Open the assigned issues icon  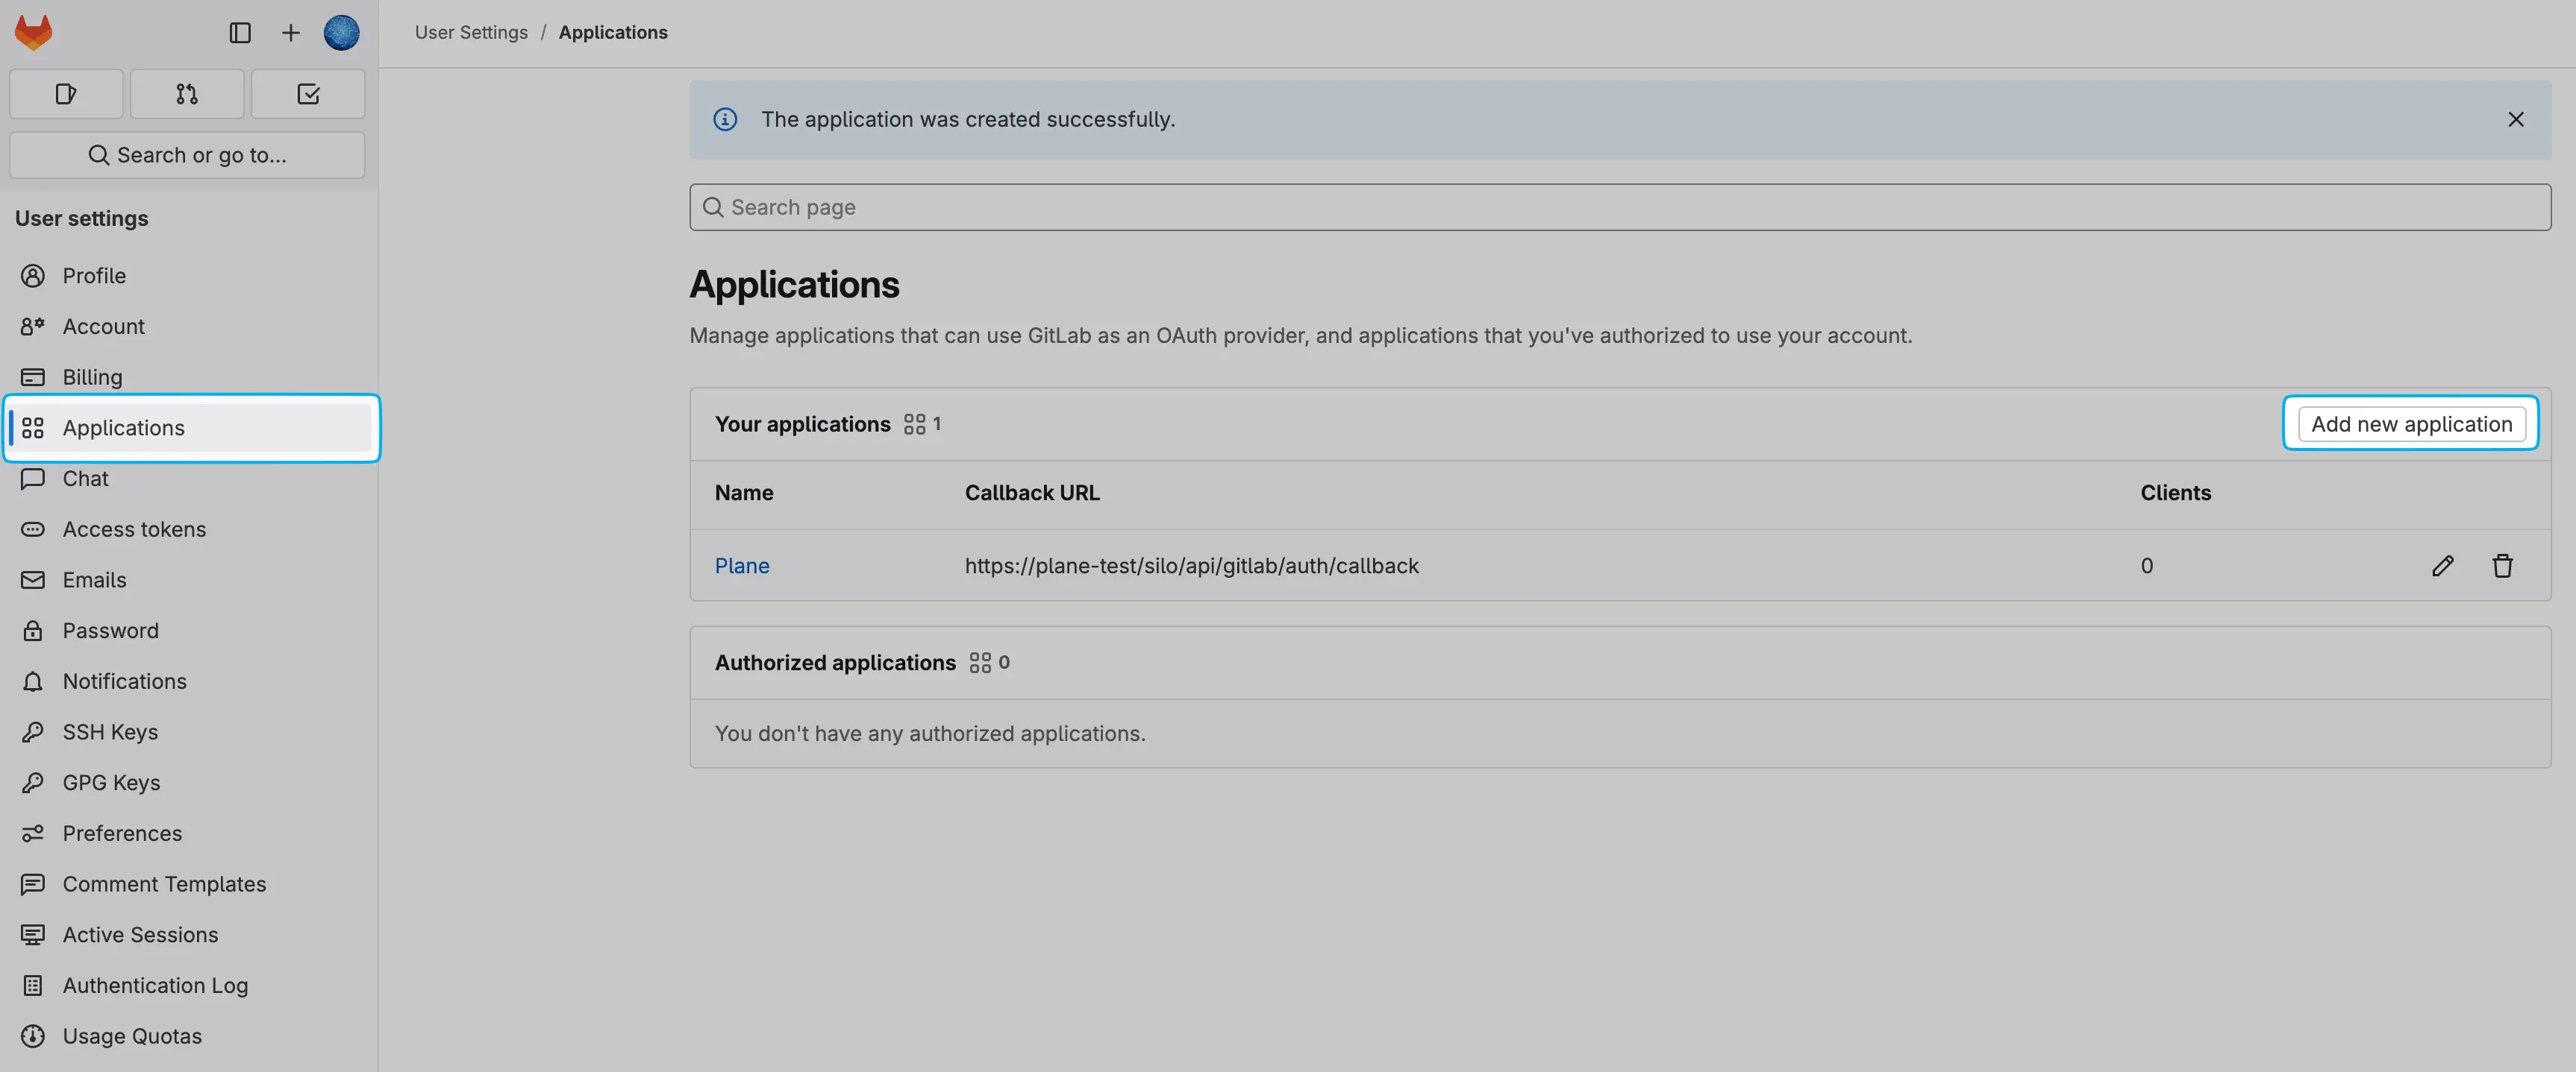pos(66,93)
